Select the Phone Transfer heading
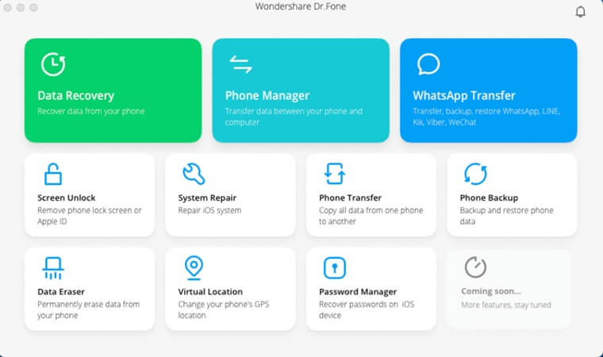Viewport: 603px width, 357px height. pos(351,198)
